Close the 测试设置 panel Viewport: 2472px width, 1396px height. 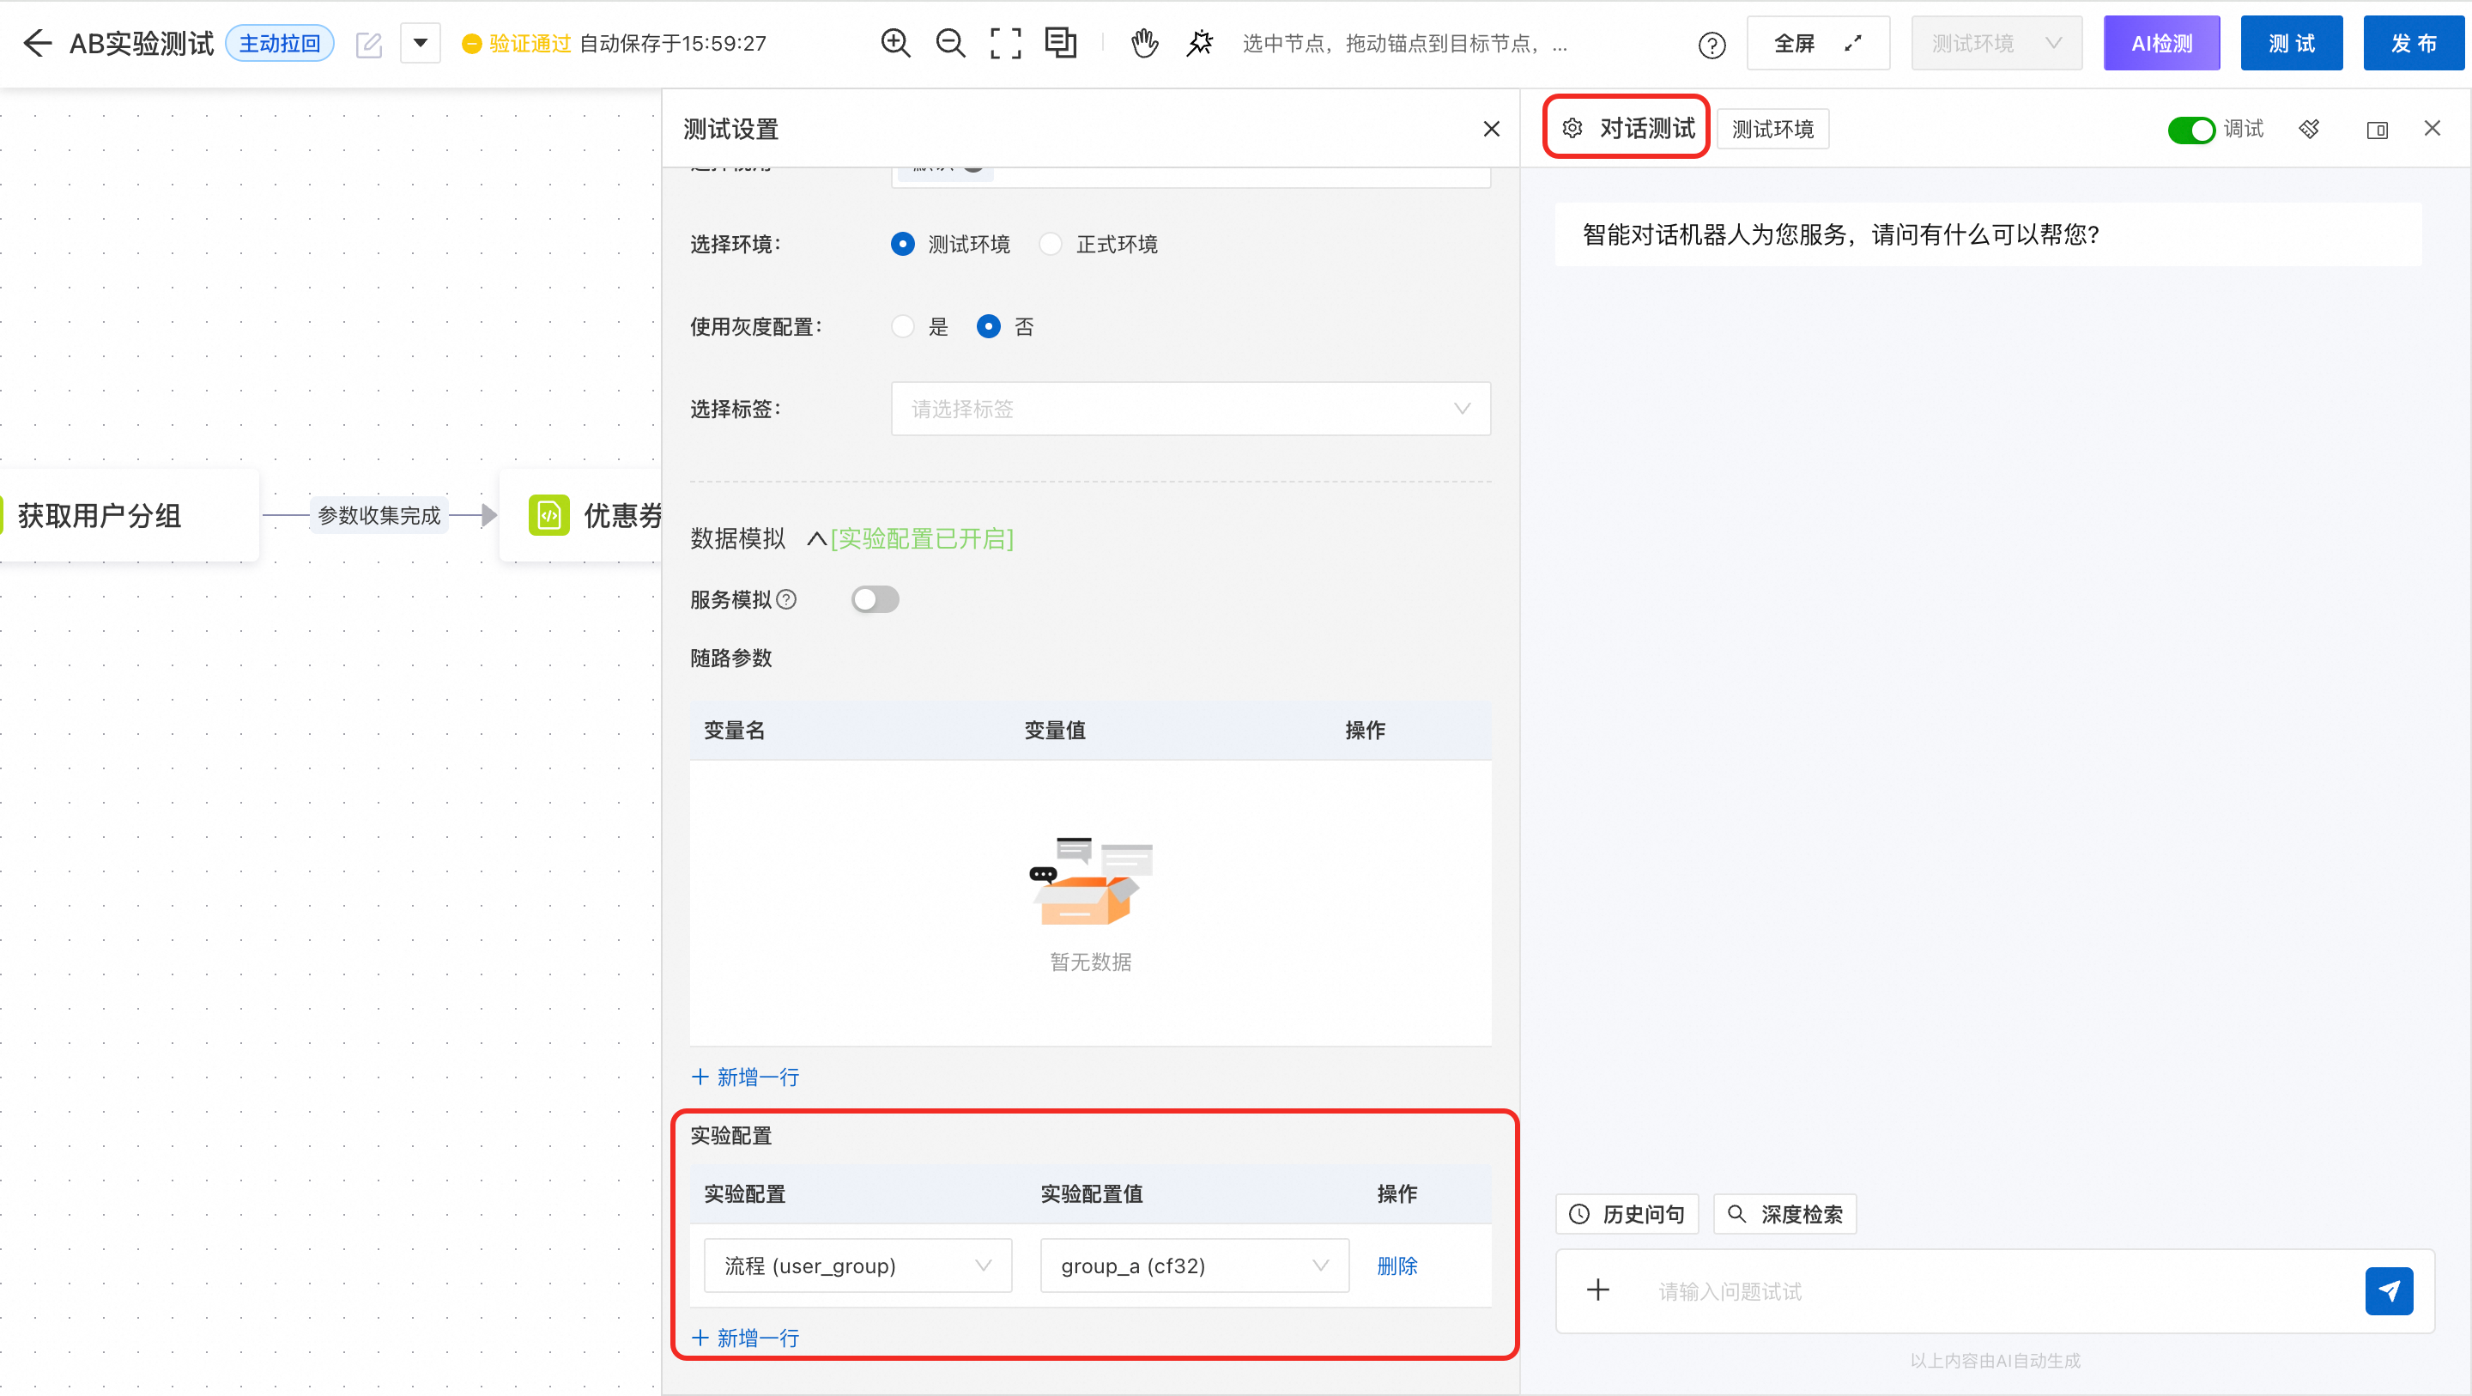(1491, 129)
